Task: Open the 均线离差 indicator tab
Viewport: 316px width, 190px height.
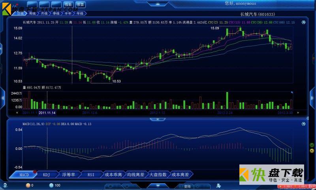Action: pyautogui.click(x=135, y=175)
